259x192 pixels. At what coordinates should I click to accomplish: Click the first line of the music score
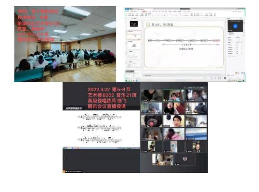tap(100, 117)
